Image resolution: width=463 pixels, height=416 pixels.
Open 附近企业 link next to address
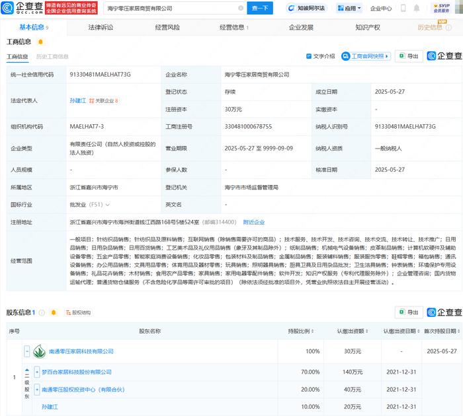(253, 223)
